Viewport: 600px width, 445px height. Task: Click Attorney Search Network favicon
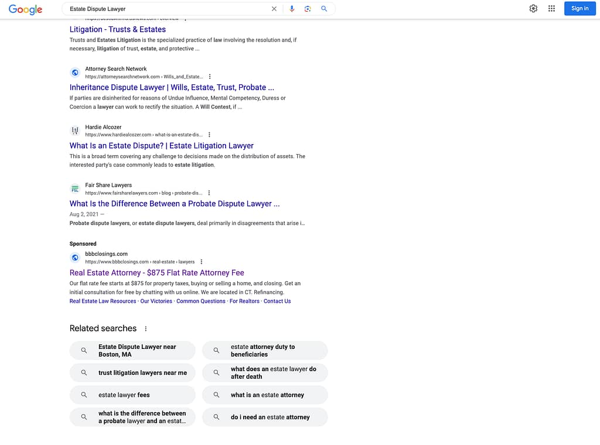coord(75,72)
